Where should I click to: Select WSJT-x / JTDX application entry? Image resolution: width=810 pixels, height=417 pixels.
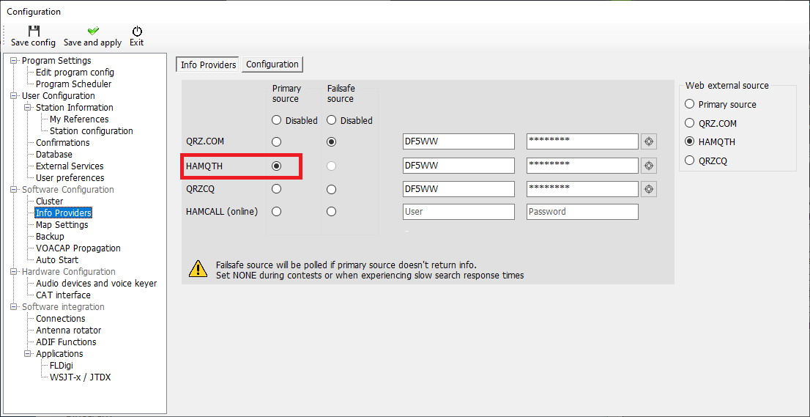pyautogui.click(x=80, y=377)
